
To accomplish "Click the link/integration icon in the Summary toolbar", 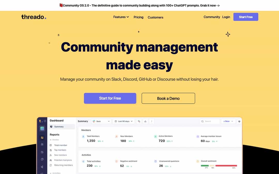I will point(139,121).
